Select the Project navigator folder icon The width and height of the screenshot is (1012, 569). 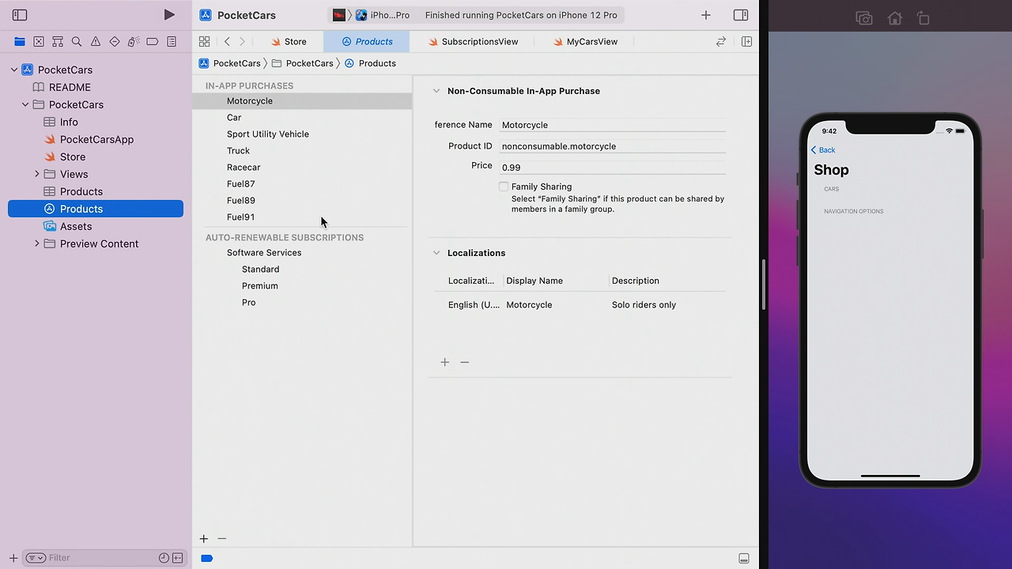(20, 41)
